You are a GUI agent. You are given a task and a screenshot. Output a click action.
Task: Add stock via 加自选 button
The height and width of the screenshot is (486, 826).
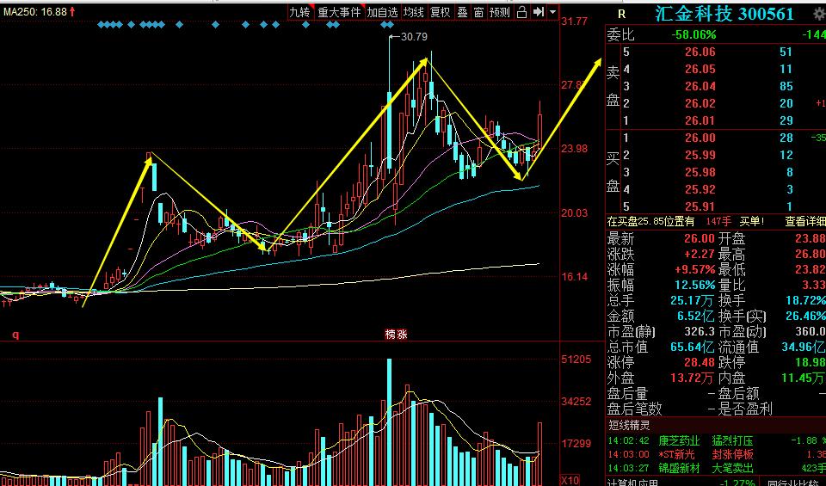[382, 12]
